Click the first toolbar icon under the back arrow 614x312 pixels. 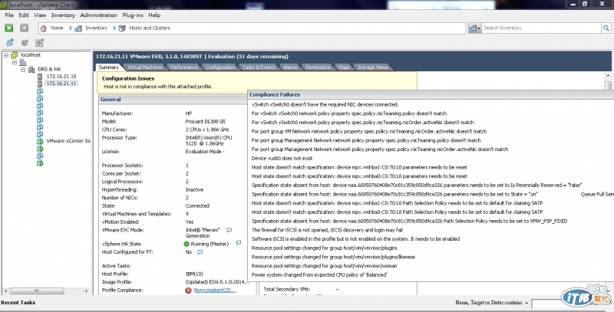click(x=10, y=43)
